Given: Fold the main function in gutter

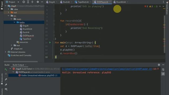Looking at the screenshot, I should point(54,42).
